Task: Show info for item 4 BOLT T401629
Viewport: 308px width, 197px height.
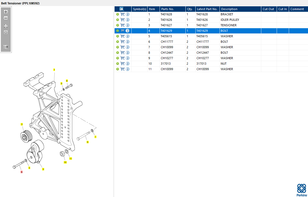Action: pos(127,31)
